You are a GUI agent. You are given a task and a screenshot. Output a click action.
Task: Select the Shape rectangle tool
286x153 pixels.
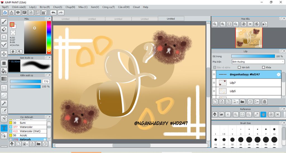coord(4,37)
